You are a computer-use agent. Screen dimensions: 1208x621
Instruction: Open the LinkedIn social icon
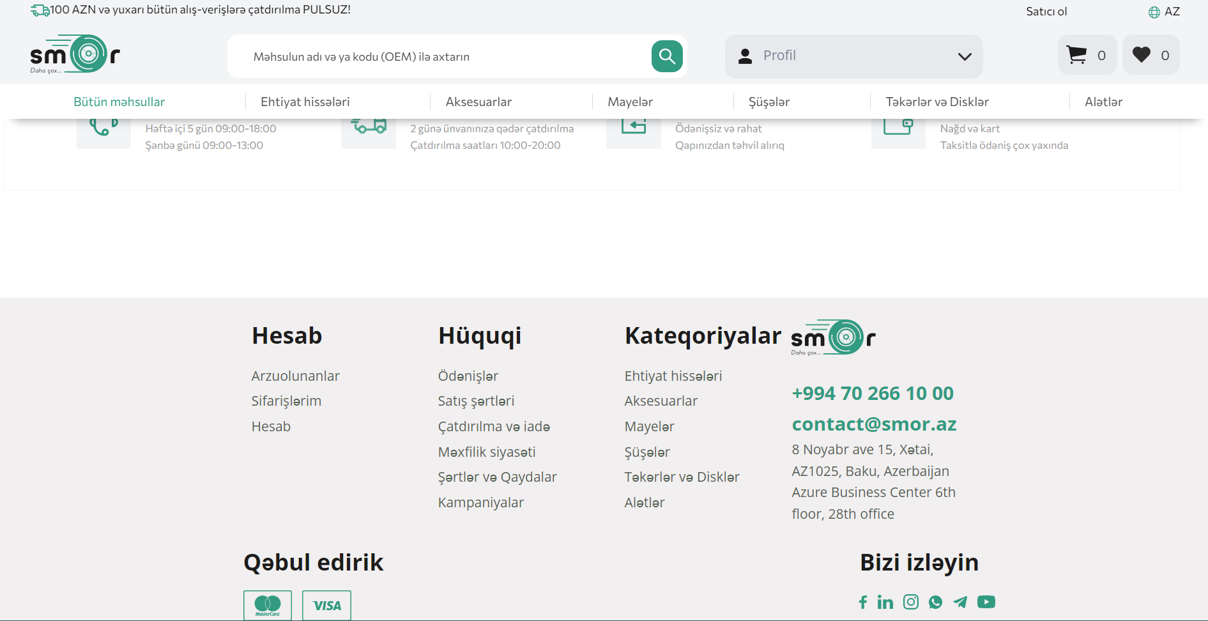885,602
